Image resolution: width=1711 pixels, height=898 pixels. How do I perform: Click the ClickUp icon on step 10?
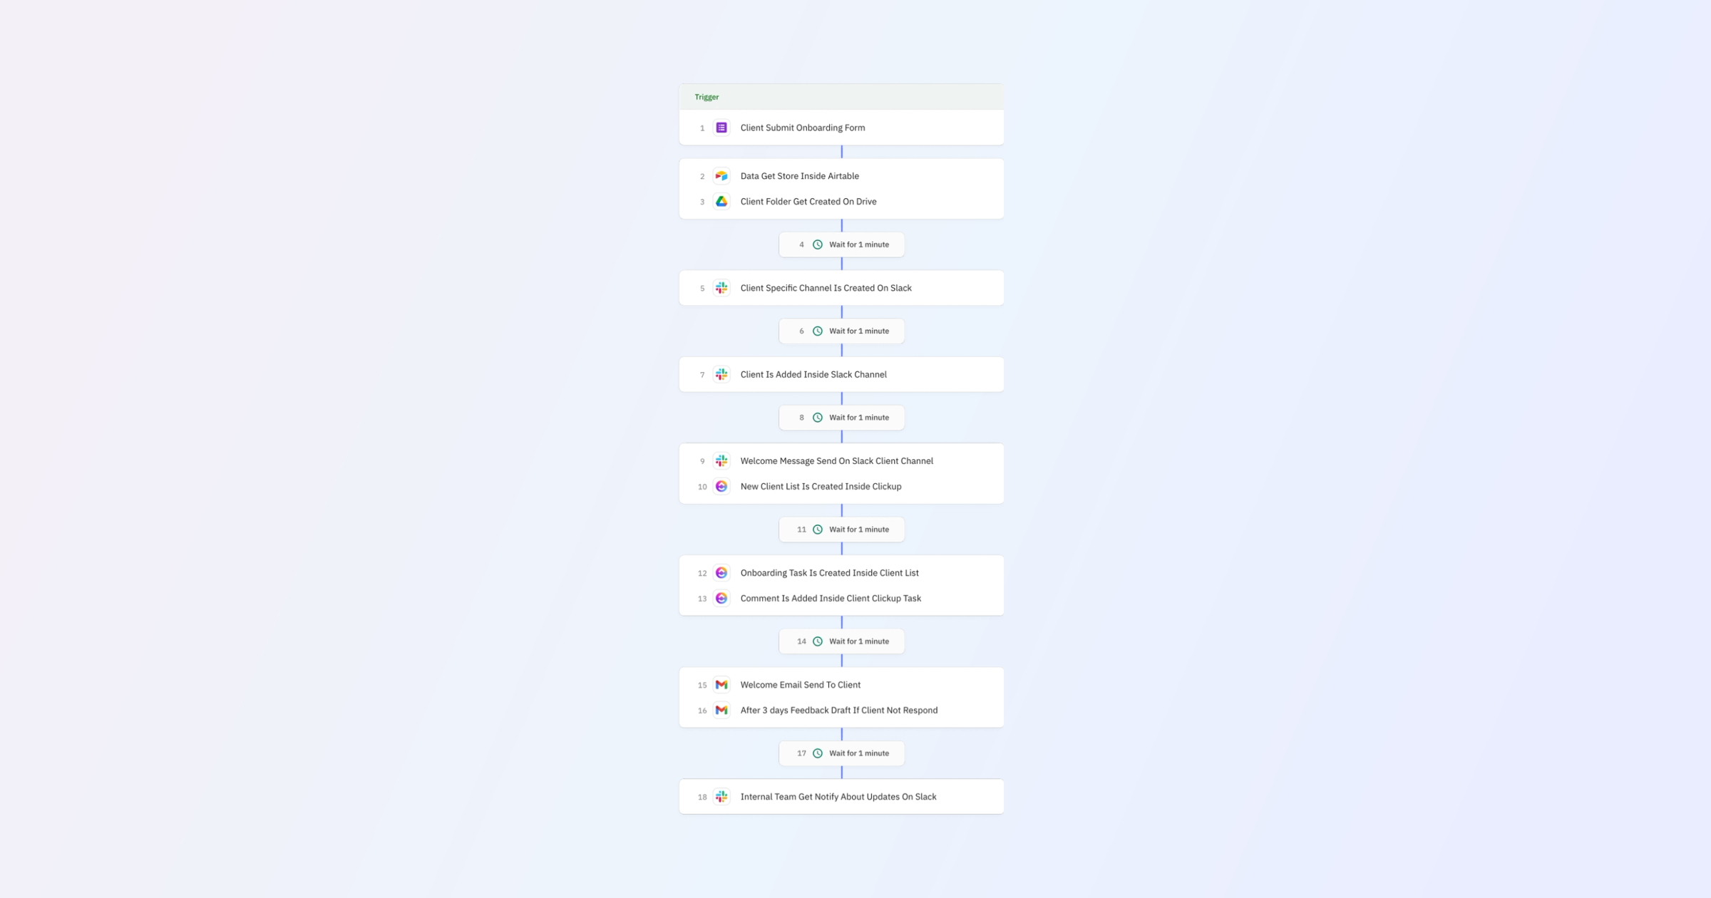point(721,486)
